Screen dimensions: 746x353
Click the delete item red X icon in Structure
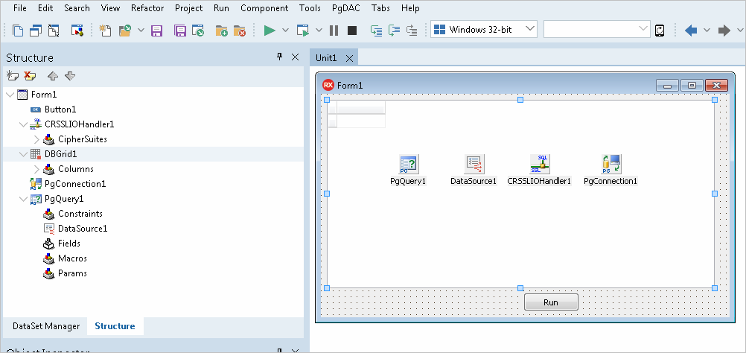pos(30,76)
